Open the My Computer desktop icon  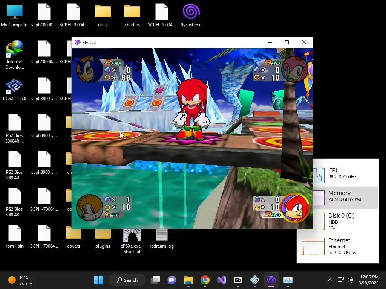point(15,15)
